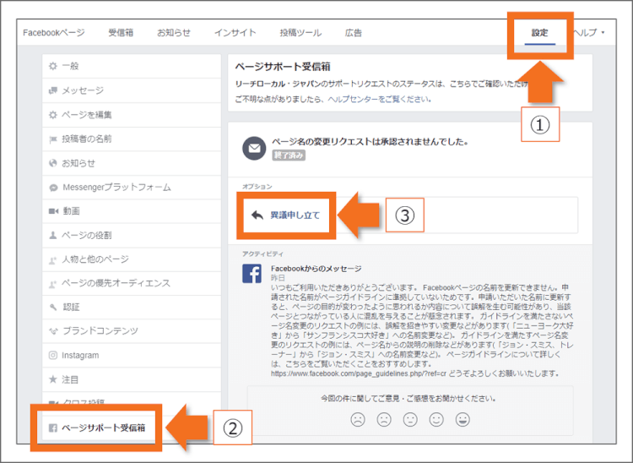Screen dimensions: 633x463
Task: Select 動画 in the settings sidebar
Action: click(x=132, y=211)
